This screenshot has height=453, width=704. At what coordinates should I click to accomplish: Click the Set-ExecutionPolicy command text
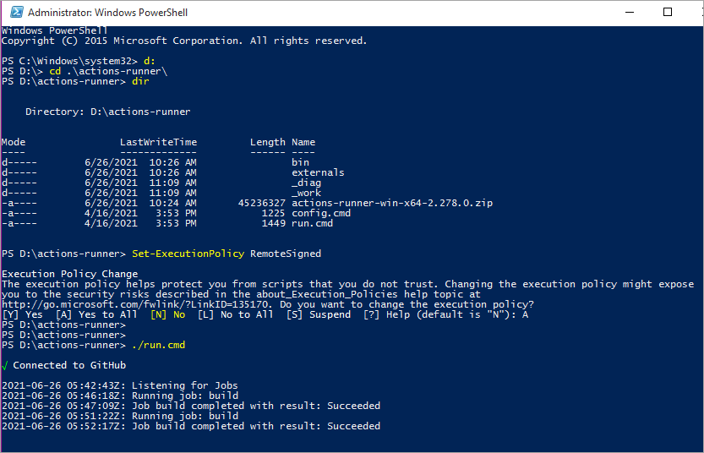(x=188, y=254)
